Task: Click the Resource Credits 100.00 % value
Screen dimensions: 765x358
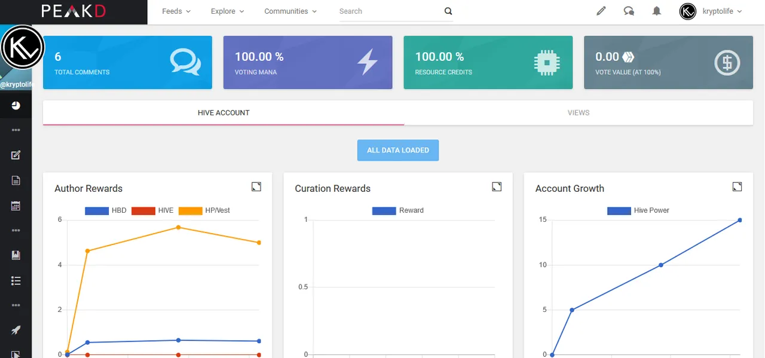Action: pyautogui.click(x=439, y=57)
